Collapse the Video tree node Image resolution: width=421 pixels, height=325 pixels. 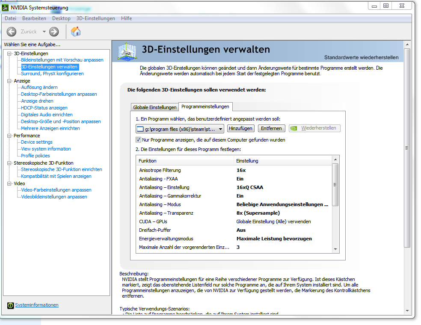[x=9, y=183]
